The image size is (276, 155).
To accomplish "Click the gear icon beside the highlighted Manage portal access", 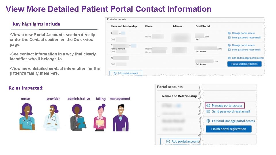I will pos(208,106).
